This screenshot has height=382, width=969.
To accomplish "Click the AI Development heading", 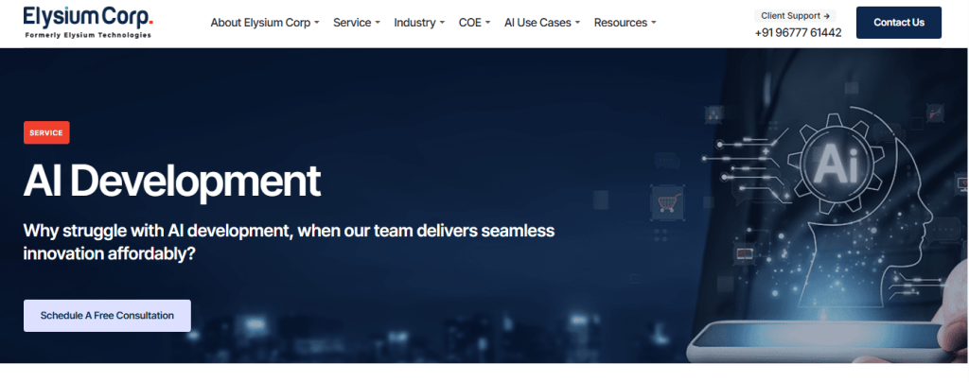I will point(172,181).
